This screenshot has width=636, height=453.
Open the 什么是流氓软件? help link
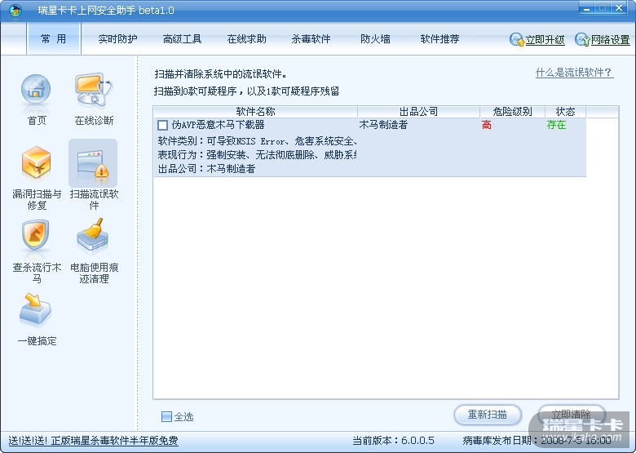click(573, 73)
